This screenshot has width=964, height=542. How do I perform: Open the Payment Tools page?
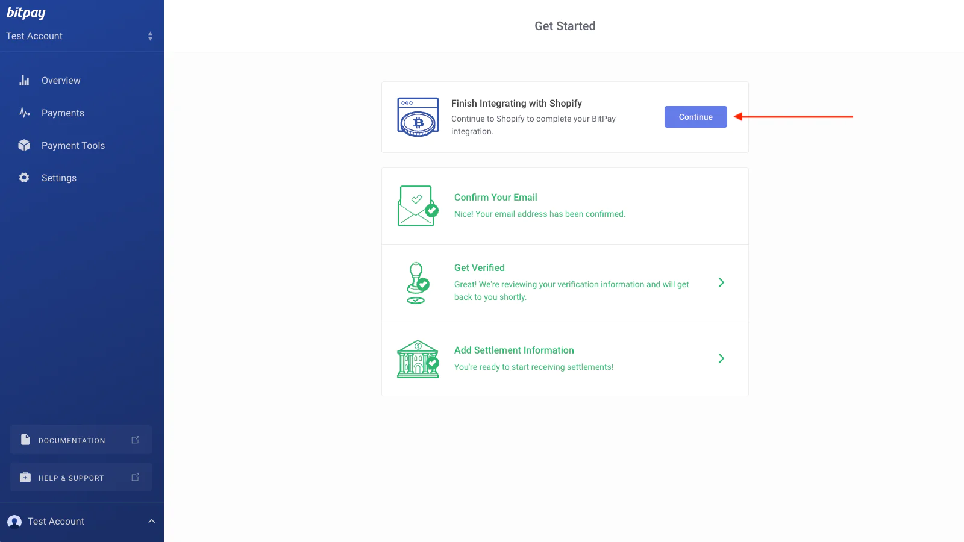pos(73,146)
